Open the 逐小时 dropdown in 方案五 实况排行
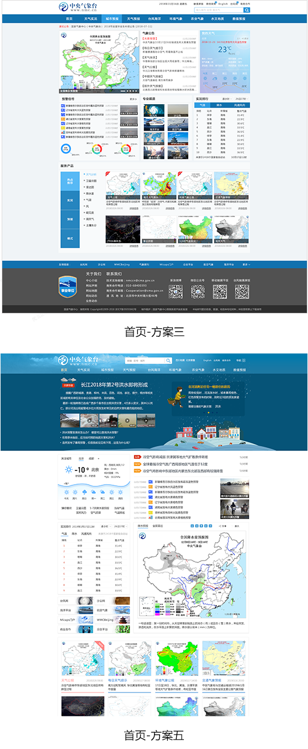The height and width of the screenshot is (749, 308). pos(105,526)
